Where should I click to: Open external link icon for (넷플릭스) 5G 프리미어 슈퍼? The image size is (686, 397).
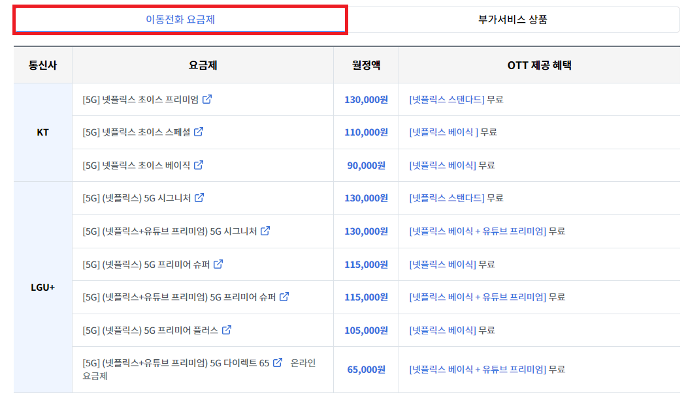pyautogui.click(x=218, y=264)
